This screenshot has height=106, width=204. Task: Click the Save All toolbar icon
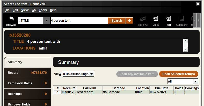tap(143, 19)
